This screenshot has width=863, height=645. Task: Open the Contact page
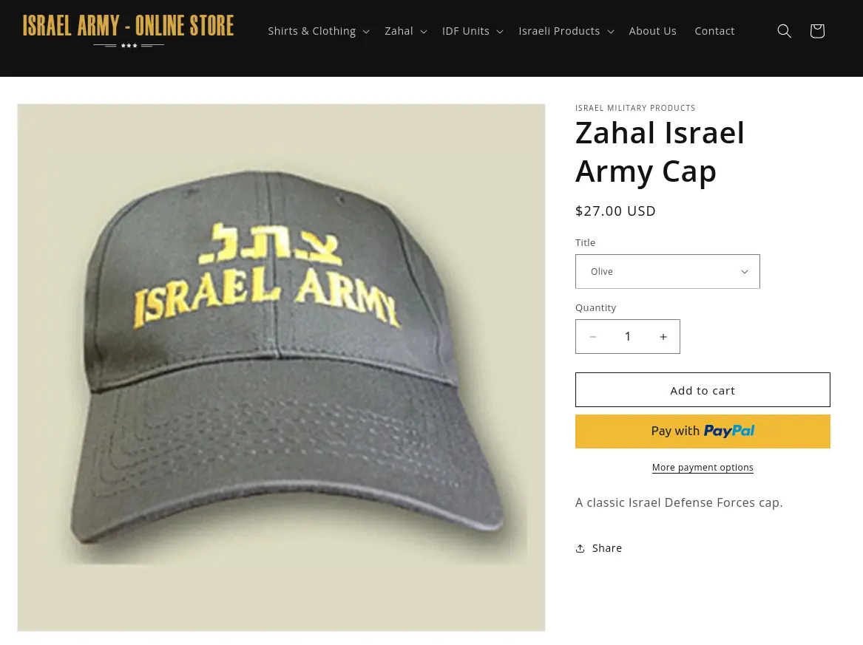tap(714, 31)
